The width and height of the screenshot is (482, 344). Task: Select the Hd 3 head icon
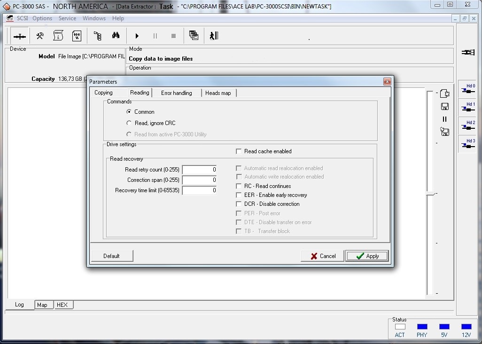467,144
